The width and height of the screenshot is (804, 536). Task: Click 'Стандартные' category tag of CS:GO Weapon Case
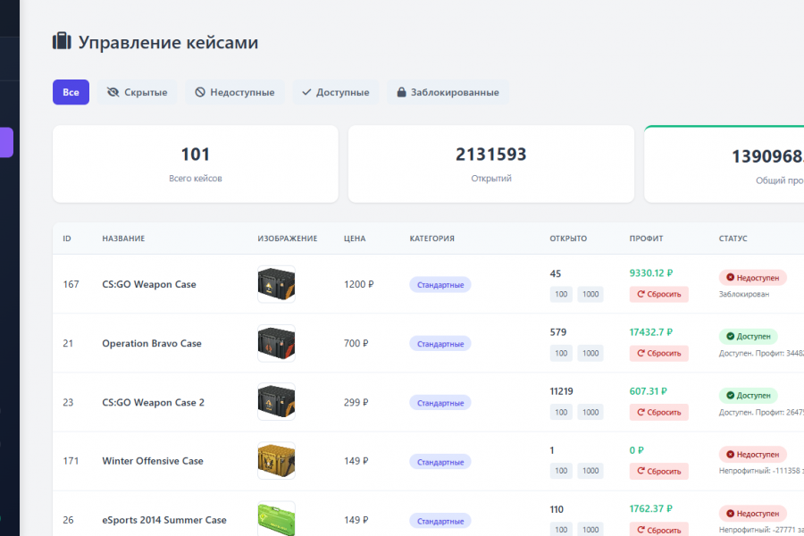point(440,285)
